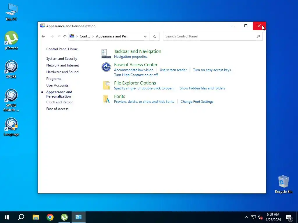This screenshot has height=223, width=298.
Task: Click the Control Panel taskbar button
Action: click(x=79, y=217)
